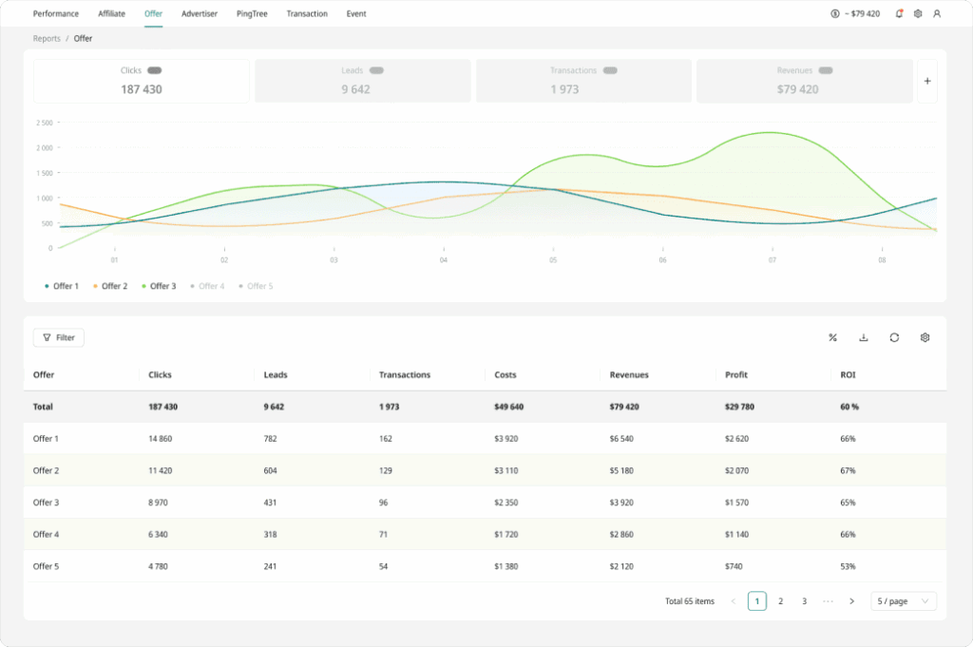Viewport: 973px width, 647px height.
Task: Open the PingTree tab
Action: [x=252, y=14]
